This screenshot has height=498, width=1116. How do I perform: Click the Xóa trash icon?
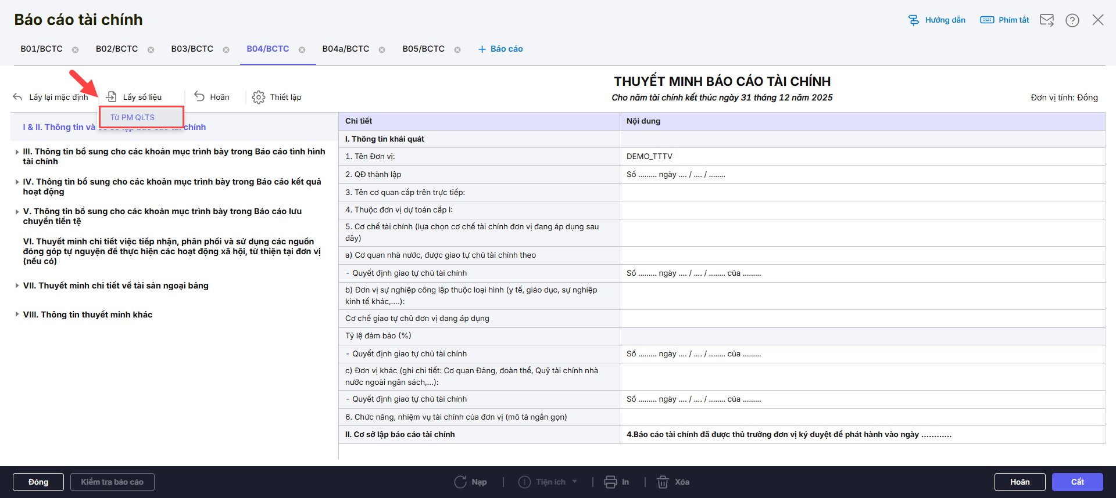click(663, 482)
